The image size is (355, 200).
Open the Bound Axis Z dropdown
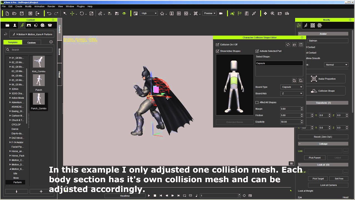[291, 94]
